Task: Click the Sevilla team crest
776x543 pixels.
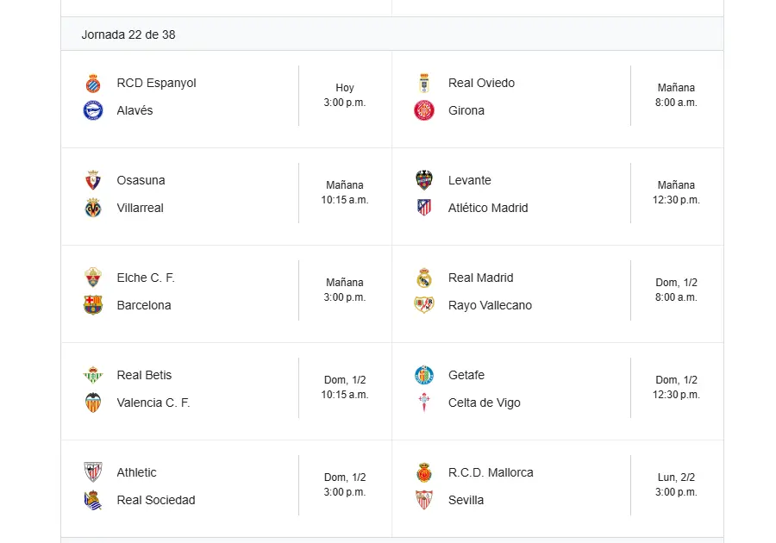Action: coord(424,500)
